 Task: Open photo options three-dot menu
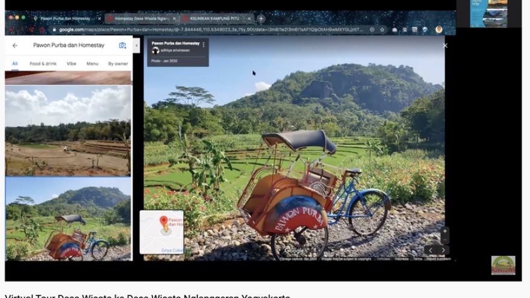point(204,45)
